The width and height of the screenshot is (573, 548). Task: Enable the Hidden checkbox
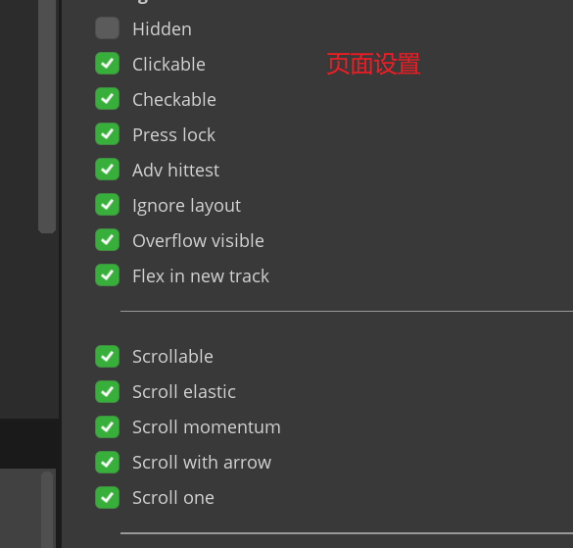click(107, 28)
